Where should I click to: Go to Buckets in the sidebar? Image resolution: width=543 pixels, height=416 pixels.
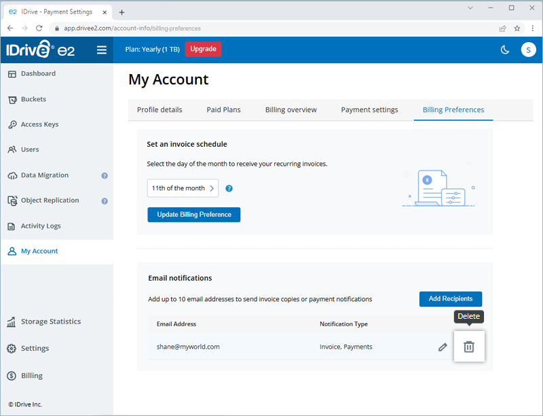33,99
